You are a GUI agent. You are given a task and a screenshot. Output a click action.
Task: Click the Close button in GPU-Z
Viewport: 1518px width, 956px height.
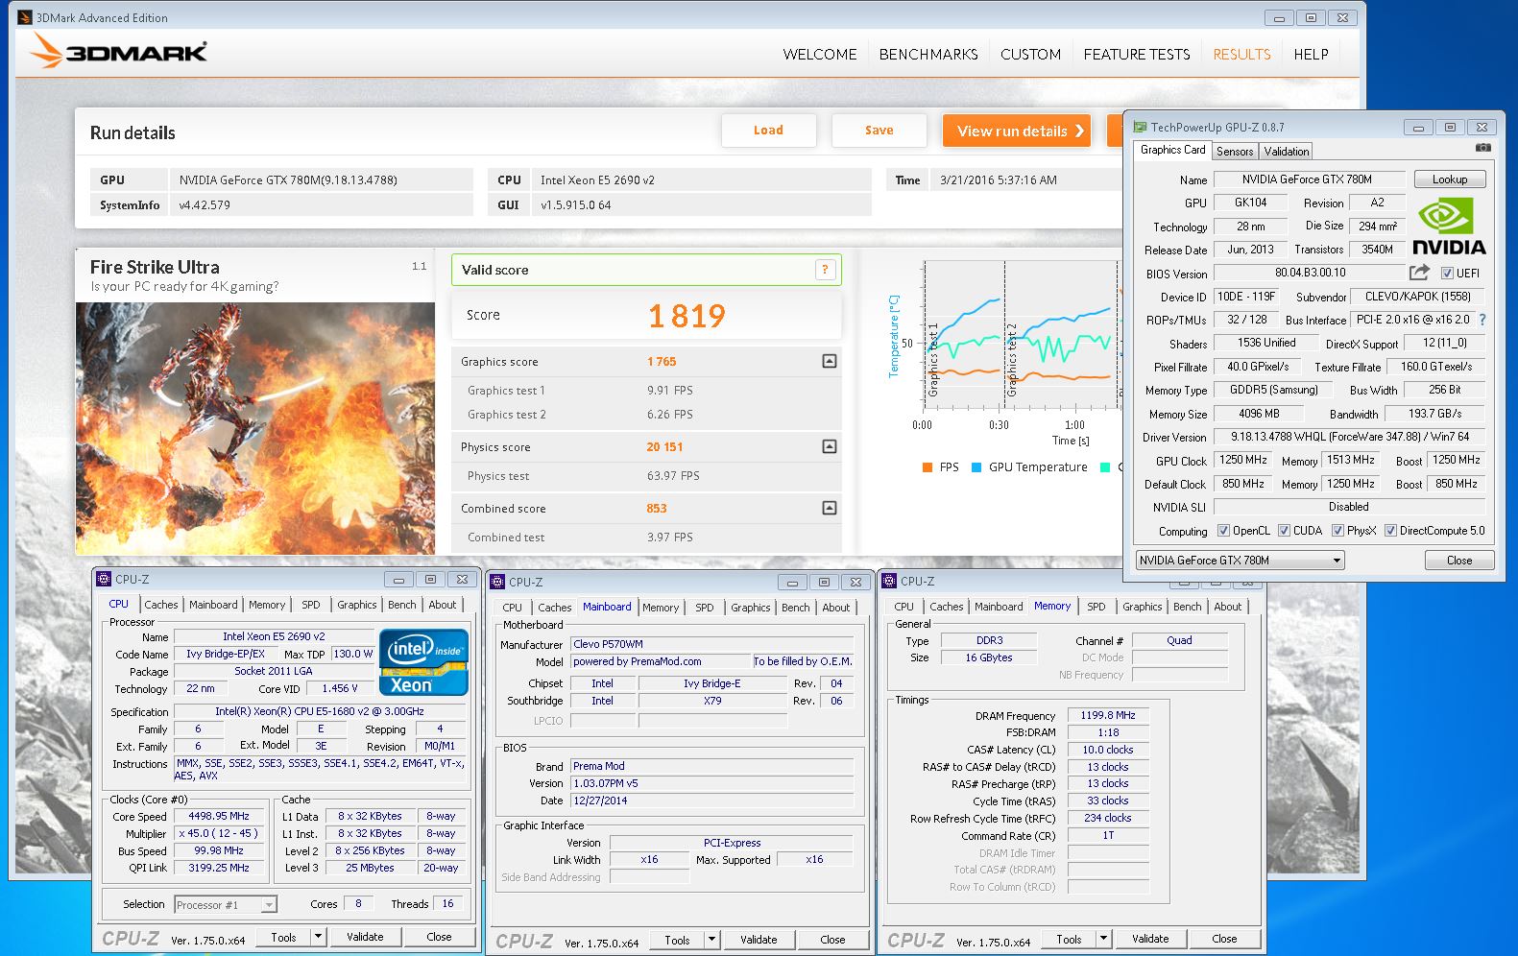1458,561
